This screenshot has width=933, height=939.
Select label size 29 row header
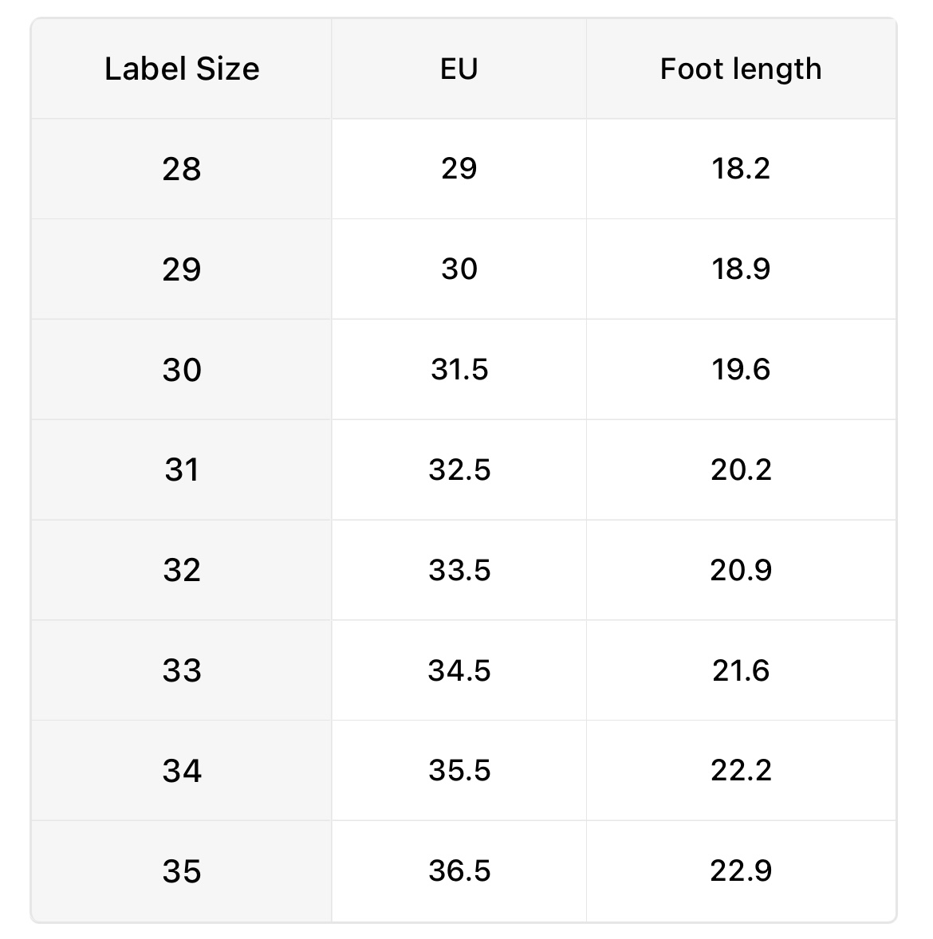(x=182, y=269)
